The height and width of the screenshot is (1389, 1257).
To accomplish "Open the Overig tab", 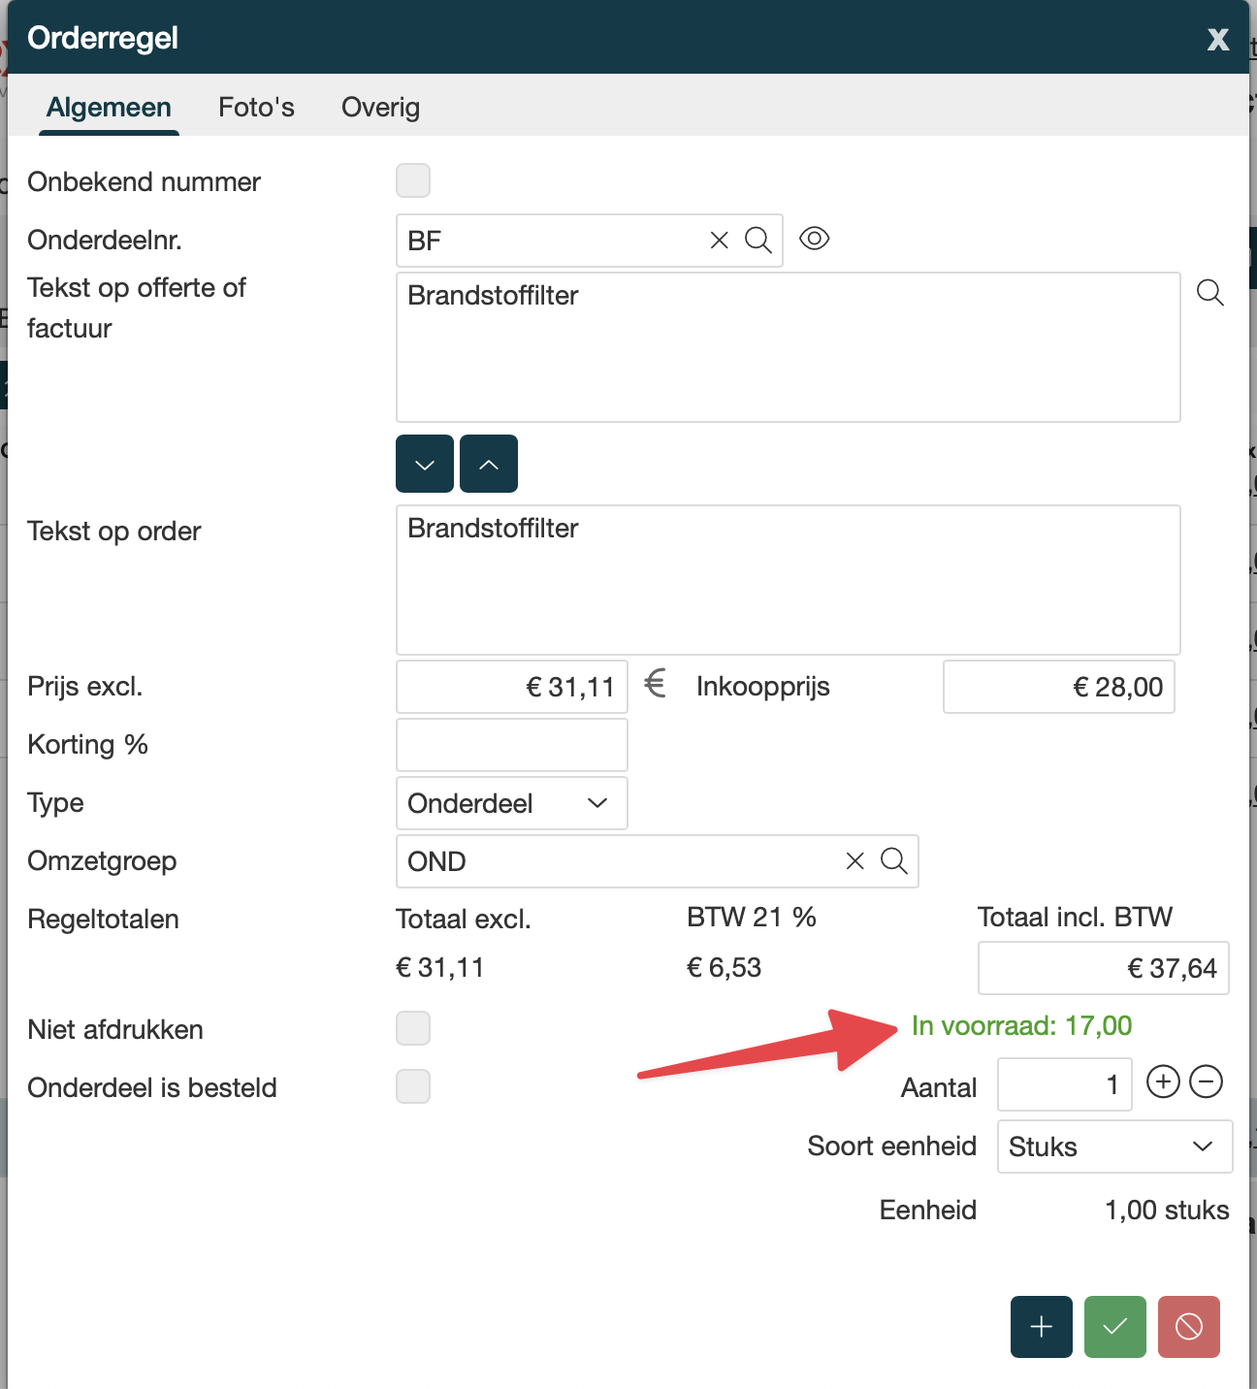I will click(x=380, y=107).
